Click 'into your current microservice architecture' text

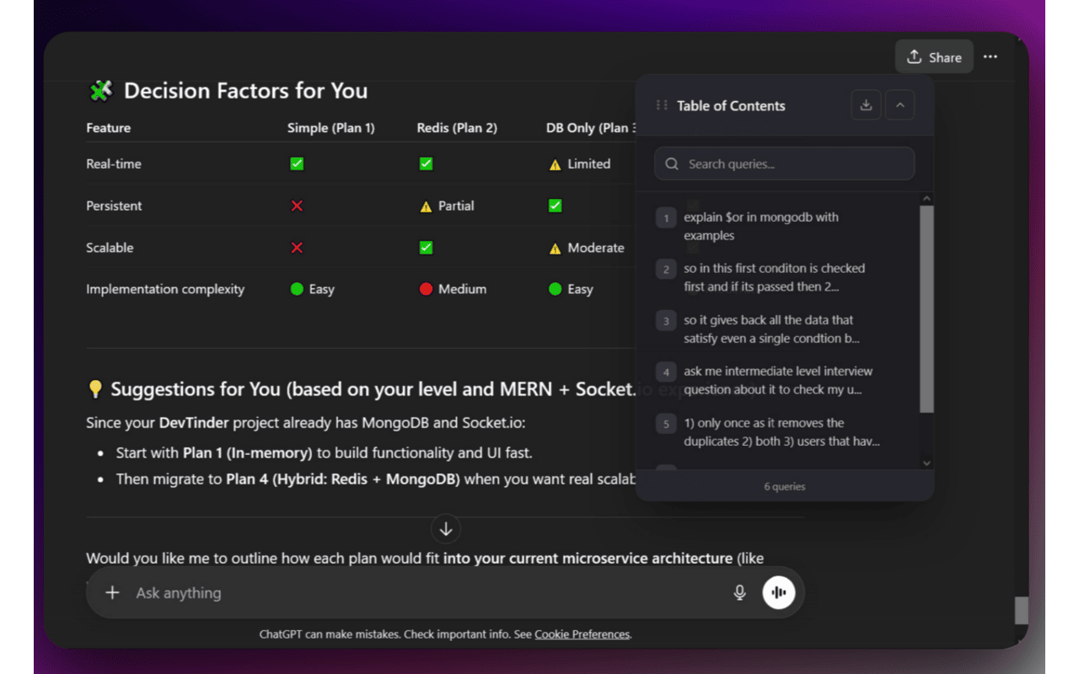588,559
